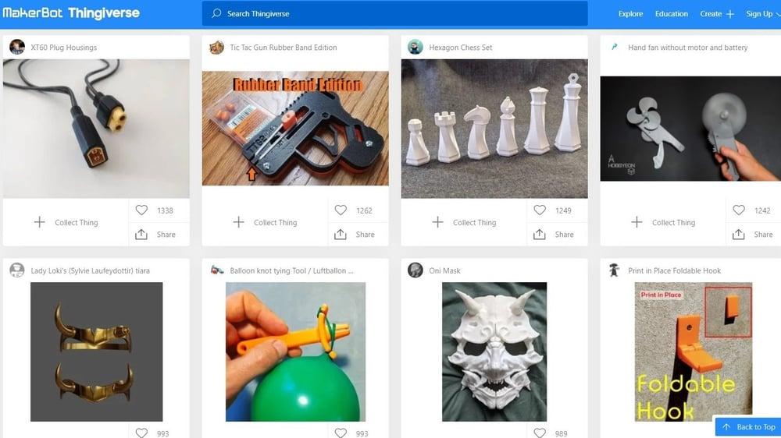Like the Hand fan with heart icon
This screenshot has width=781, height=438.
(x=739, y=210)
